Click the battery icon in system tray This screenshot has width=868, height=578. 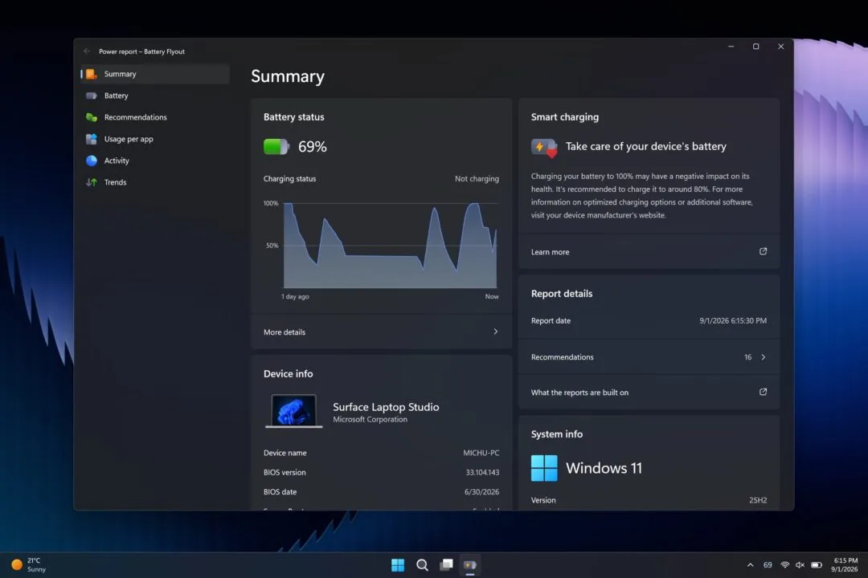coord(817,564)
